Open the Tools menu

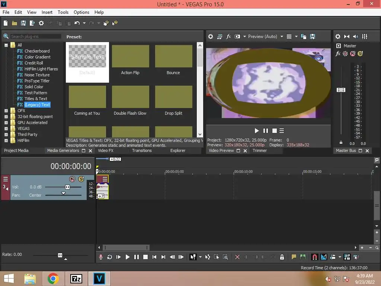pos(63,12)
